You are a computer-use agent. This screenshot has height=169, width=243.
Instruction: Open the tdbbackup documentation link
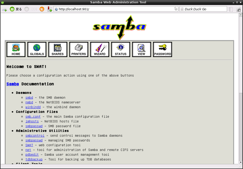(34, 159)
